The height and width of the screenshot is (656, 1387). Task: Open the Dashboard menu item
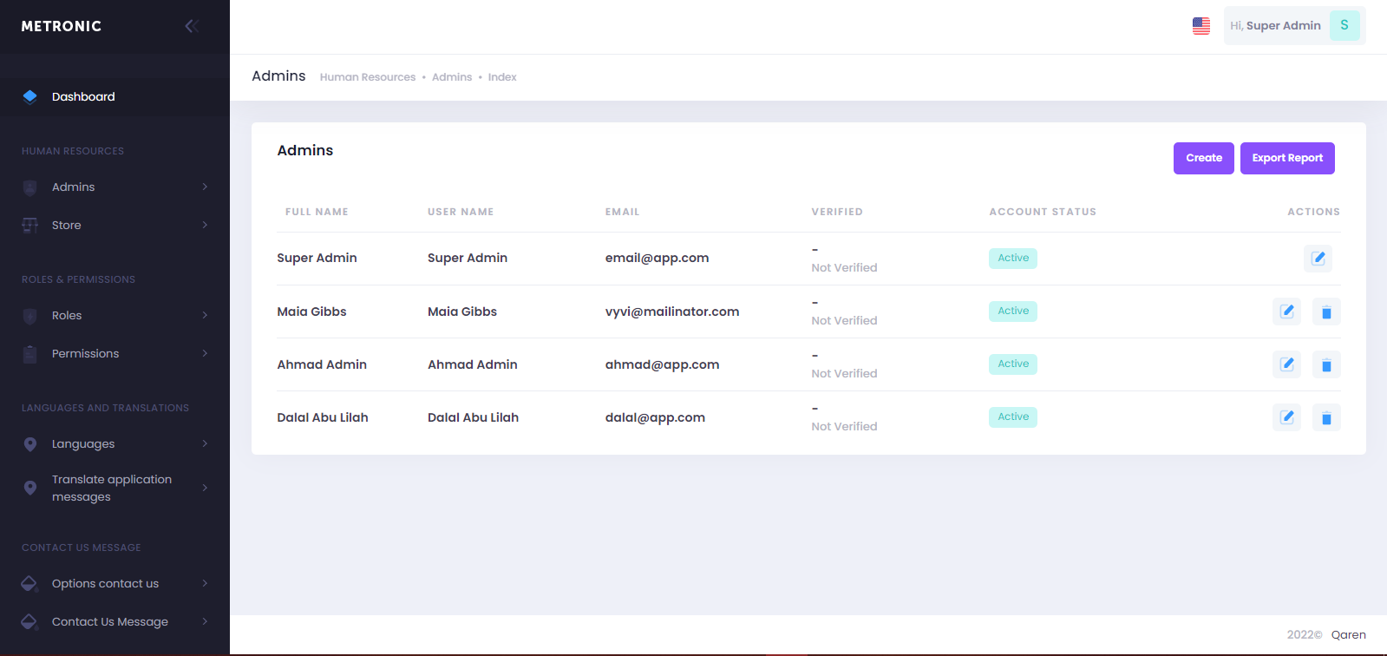click(83, 96)
